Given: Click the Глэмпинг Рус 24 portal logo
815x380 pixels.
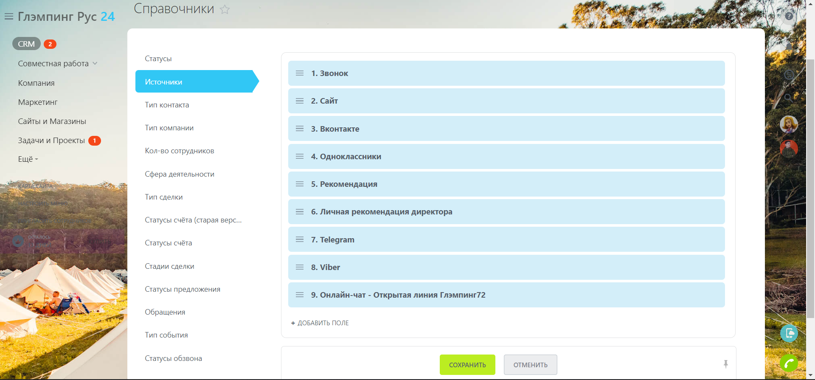Looking at the screenshot, I should (66, 17).
